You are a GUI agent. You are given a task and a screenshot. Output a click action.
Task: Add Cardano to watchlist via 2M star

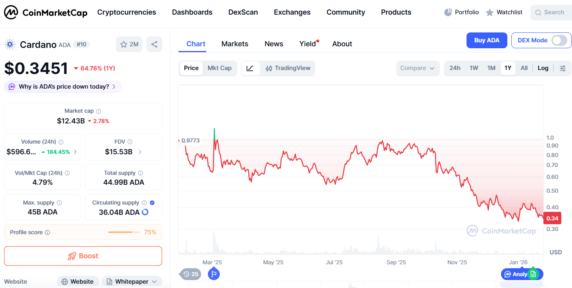tap(129, 44)
